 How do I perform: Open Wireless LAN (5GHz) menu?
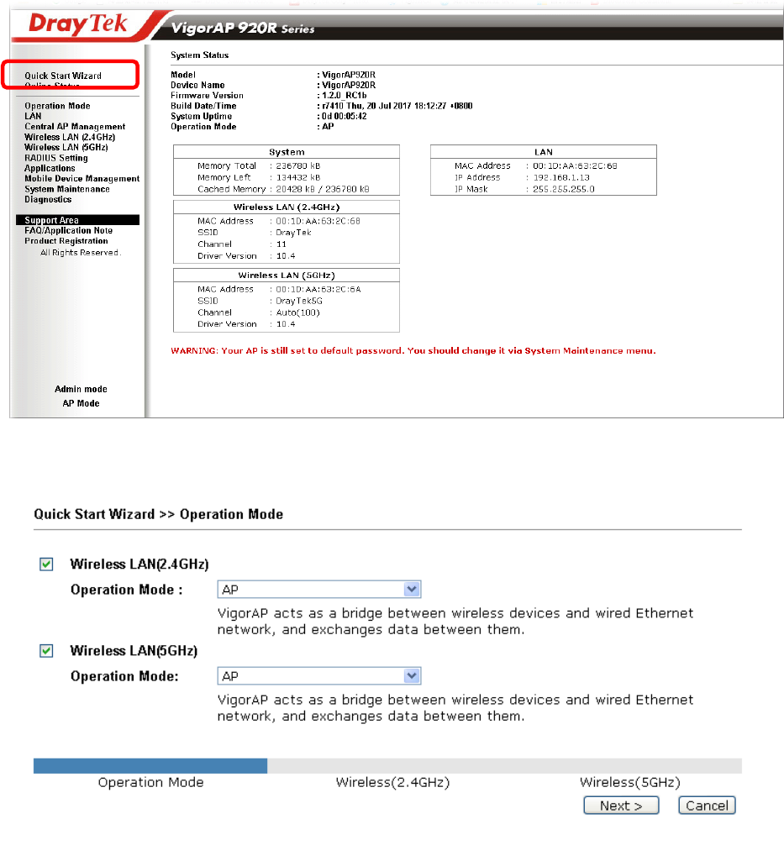point(66,148)
